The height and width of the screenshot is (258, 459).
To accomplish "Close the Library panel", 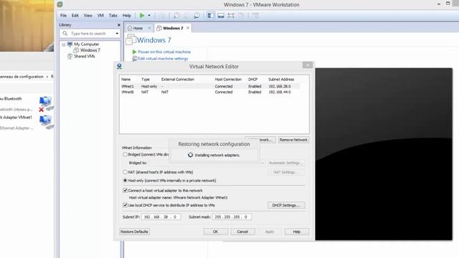I will click(x=119, y=25).
